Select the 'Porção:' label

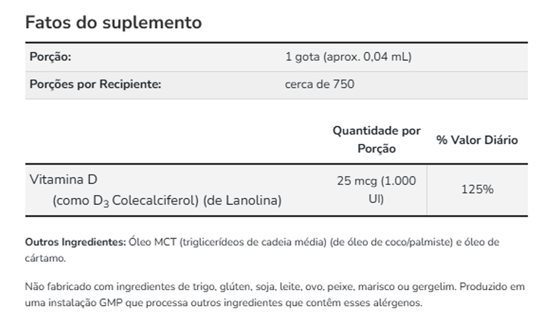(51, 57)
